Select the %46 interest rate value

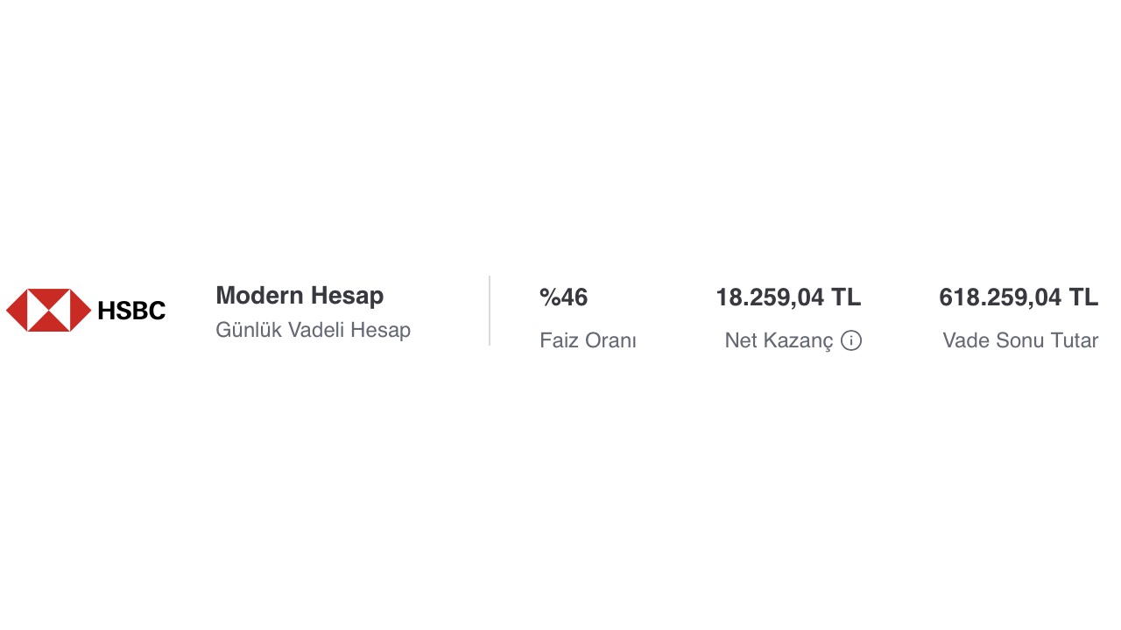pyautogui.click(x=563, y=297)
